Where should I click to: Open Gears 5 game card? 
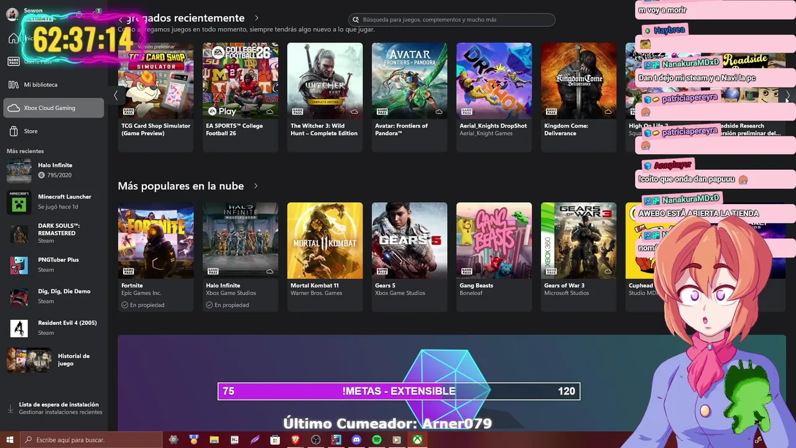409,256
